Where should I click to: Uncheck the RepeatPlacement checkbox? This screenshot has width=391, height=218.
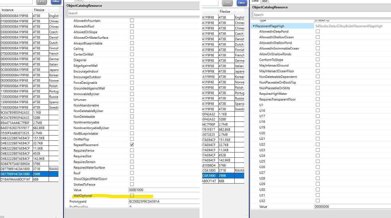[x=132, y=145]
